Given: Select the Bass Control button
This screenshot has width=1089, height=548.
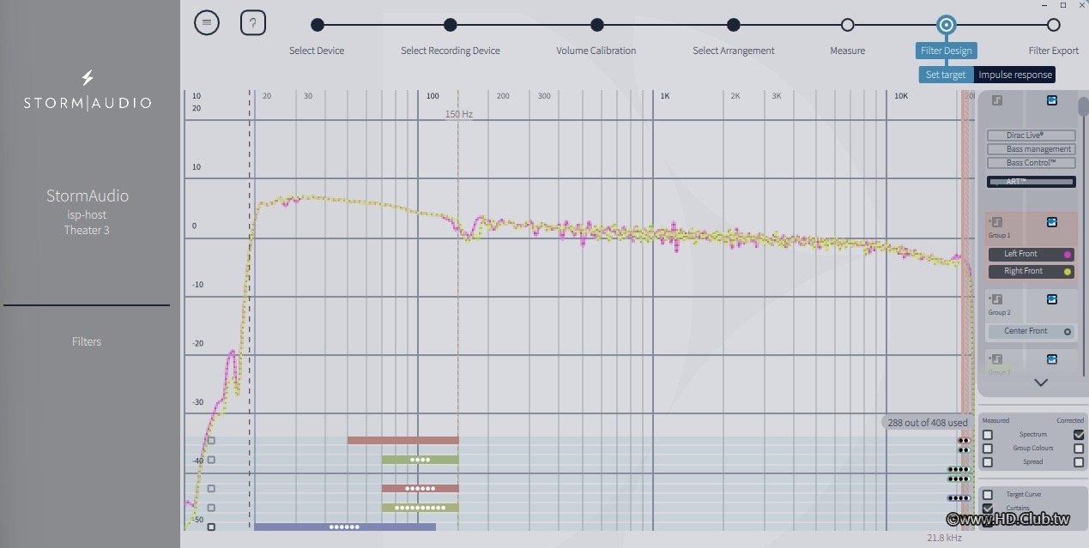Looking at the screenshot, I should (1031, 163).
